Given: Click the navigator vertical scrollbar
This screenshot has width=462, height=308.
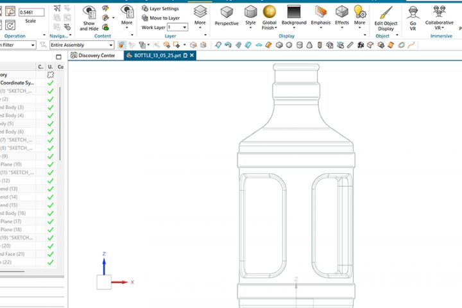Looking at the screenshot, I should 60,123.
